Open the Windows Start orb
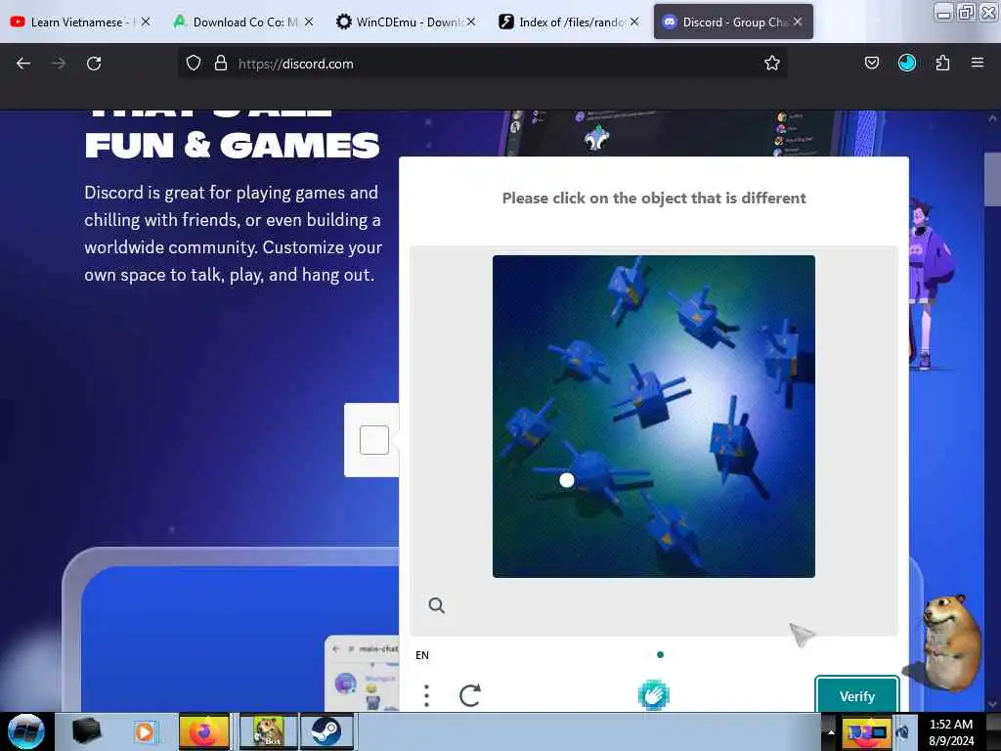This screenshot has width=1001, height=751. tap(25, 731)
